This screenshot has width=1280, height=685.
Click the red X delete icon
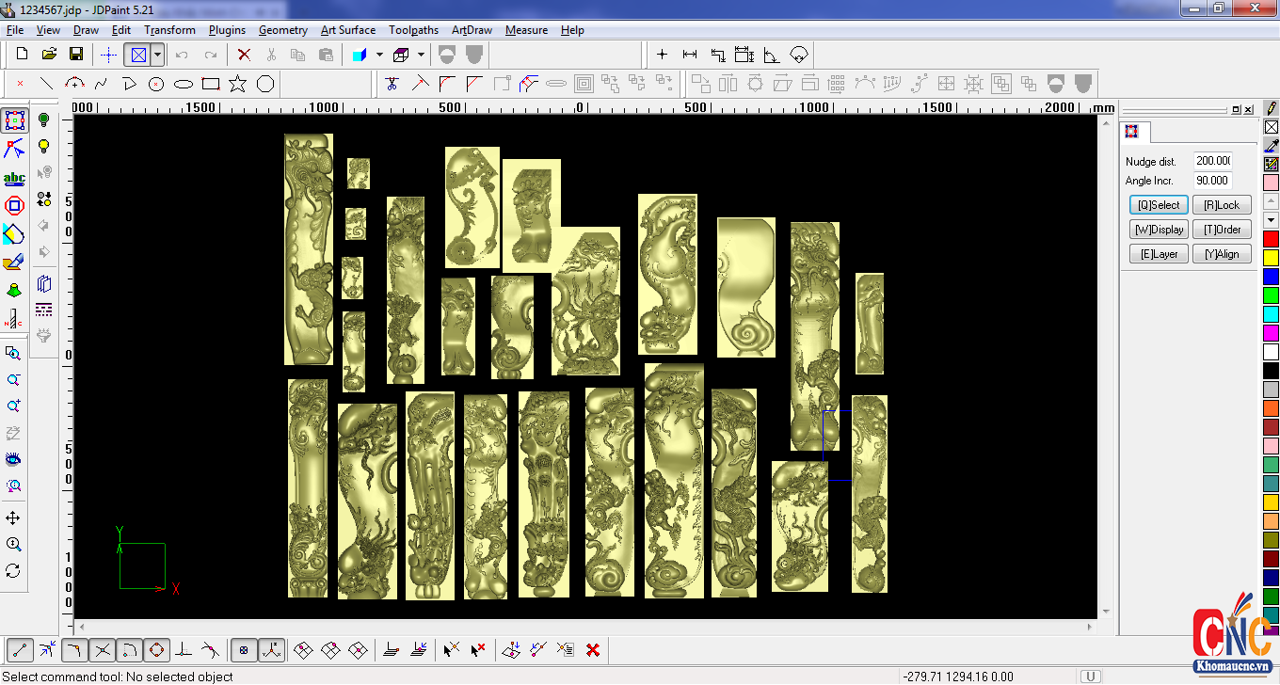pyautogui.click(x=244, y=55)
